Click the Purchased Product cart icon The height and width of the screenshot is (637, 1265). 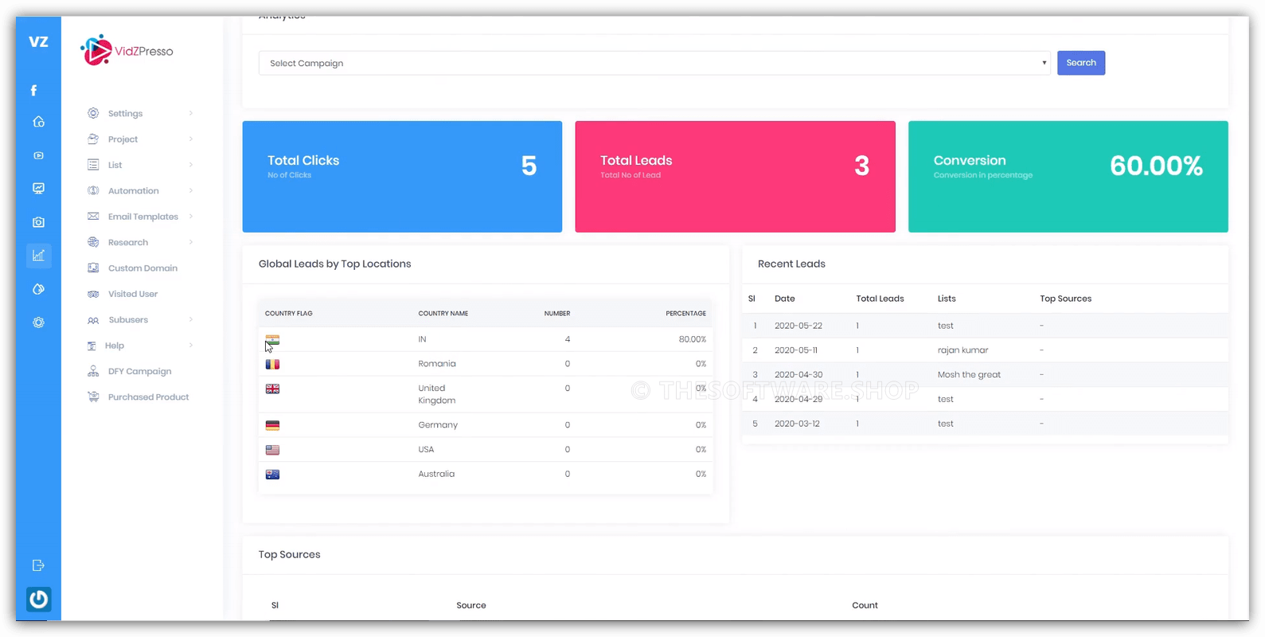pos(93,397)
